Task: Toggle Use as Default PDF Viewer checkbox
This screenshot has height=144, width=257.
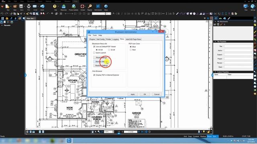Action: tap(94, 47)
